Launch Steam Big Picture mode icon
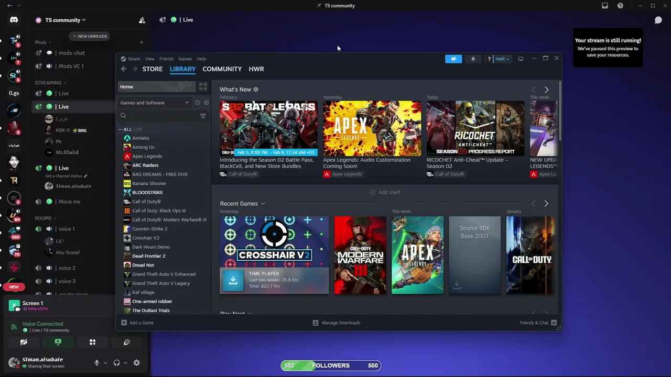This screenshot has width=671, height=377. [x=521, y=59]
